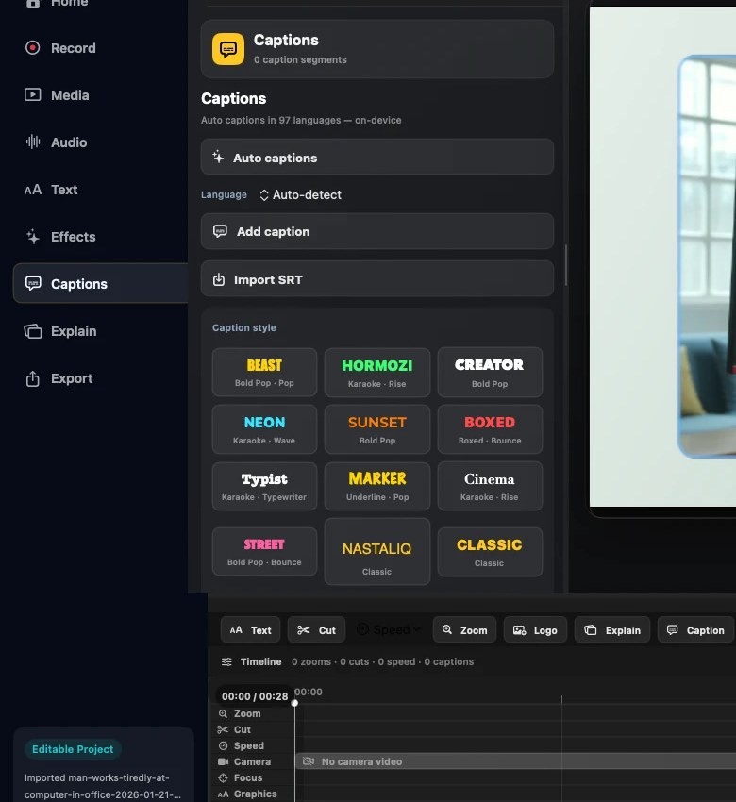736x802 pixels.
Task: Select the BOXED caption style
Action: 490,429
